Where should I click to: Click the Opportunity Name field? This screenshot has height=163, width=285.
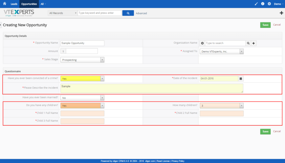pyautogui.click(x=82, y=43)
